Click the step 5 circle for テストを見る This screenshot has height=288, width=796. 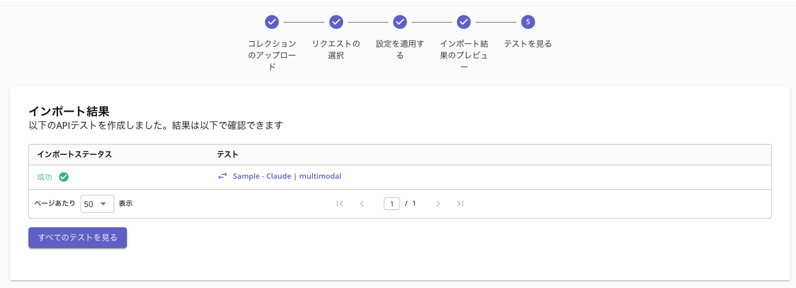point(528,22)
